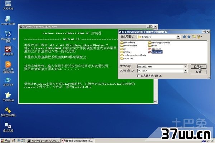
Task: Select the servicingstackmisc folder
Action: pos(159,43)
